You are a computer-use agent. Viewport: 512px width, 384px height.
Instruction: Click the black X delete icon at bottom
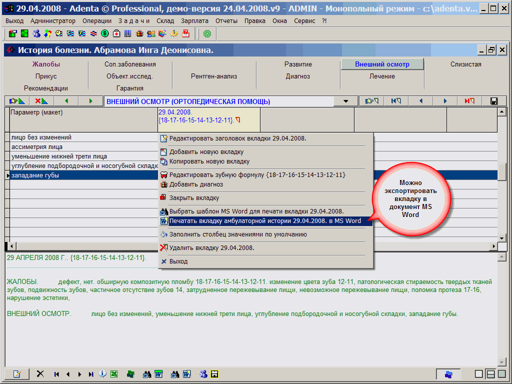point(40,374)
